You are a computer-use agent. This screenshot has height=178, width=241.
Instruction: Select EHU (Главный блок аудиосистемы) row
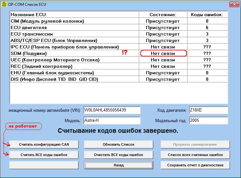pyautogui.click(x=119, y=73)
